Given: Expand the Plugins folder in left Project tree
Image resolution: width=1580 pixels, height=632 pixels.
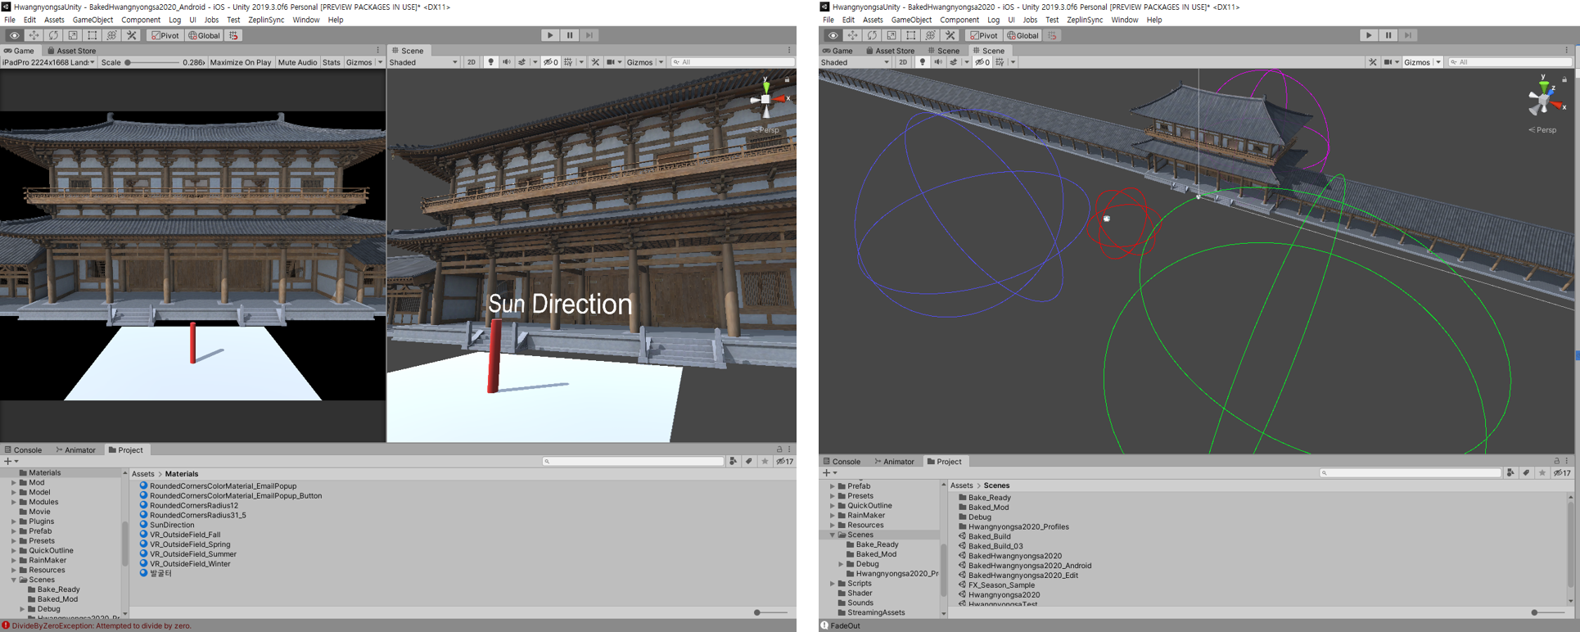Looking at the screenshot, I should [14, 521].
